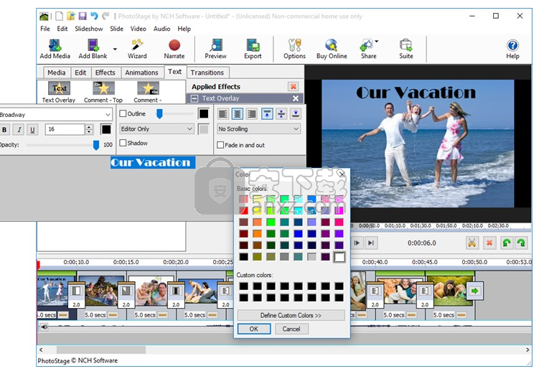
Task: Align text right
Action: 252,114
